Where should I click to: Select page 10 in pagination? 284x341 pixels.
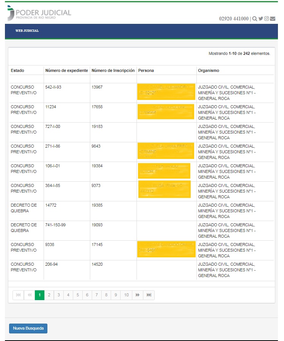[126, 295]
